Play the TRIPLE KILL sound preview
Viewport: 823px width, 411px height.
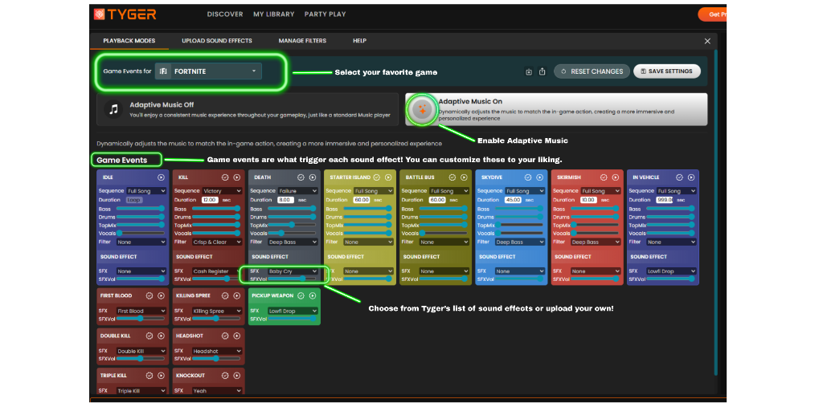[161, 376]
